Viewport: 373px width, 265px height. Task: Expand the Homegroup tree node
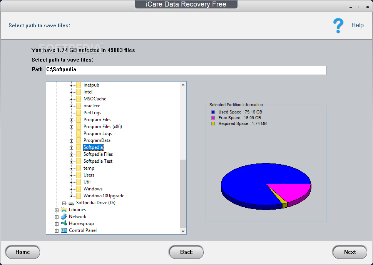click(57, 223)
